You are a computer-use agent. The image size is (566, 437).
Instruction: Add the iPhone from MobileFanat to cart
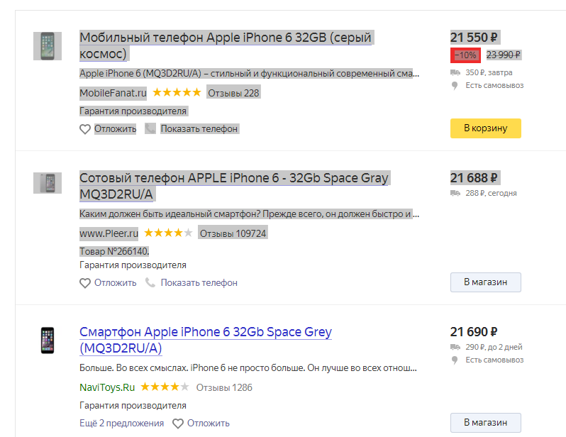(x=485, y=128)
